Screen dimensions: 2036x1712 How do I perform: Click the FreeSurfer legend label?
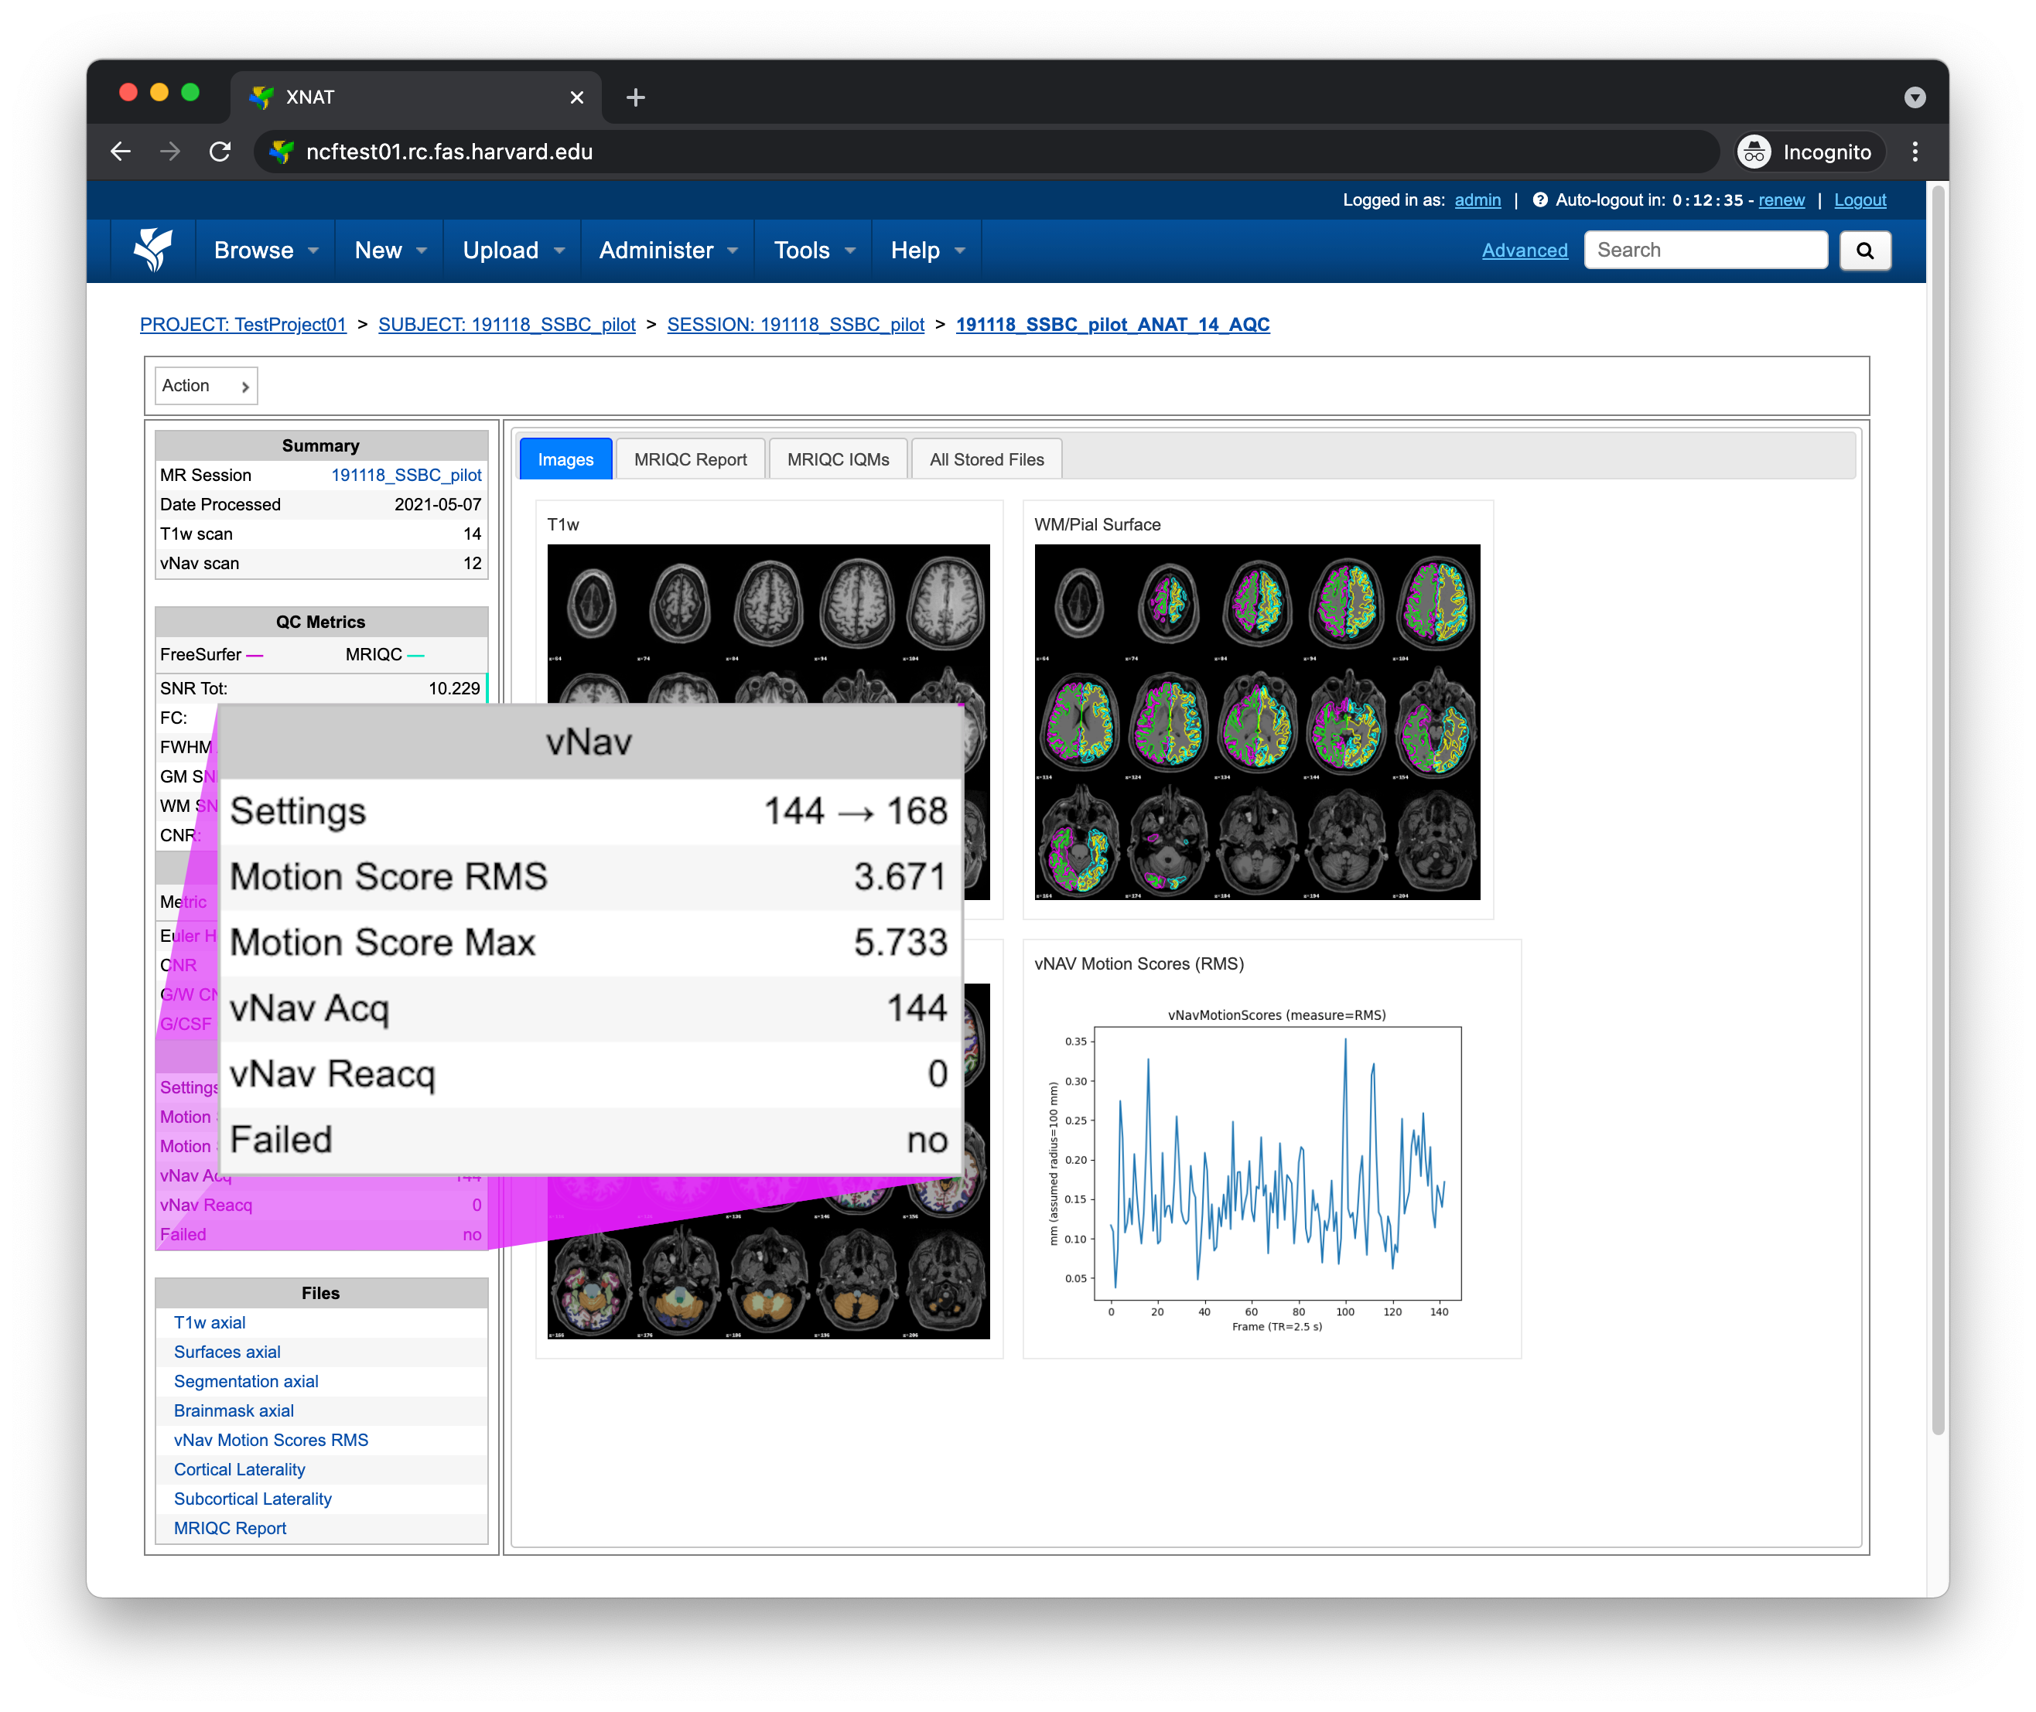200,654
